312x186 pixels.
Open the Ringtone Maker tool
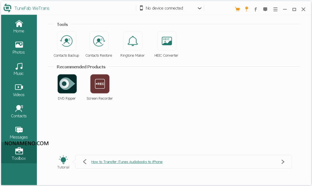133,41
